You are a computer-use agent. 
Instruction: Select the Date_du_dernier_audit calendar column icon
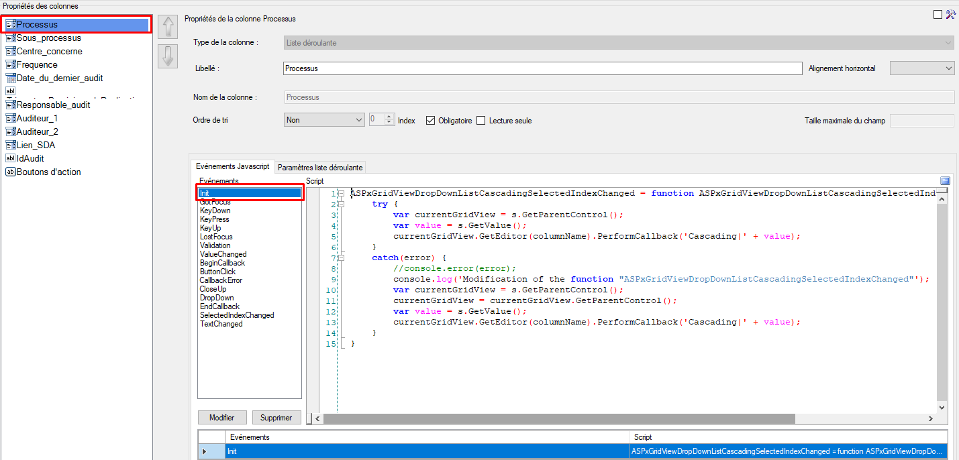pos(10,78)
